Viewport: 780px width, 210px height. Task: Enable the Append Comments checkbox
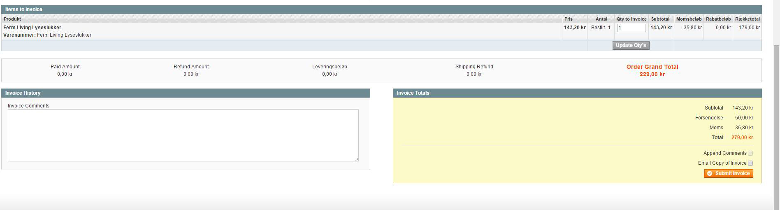click(750, 153)
